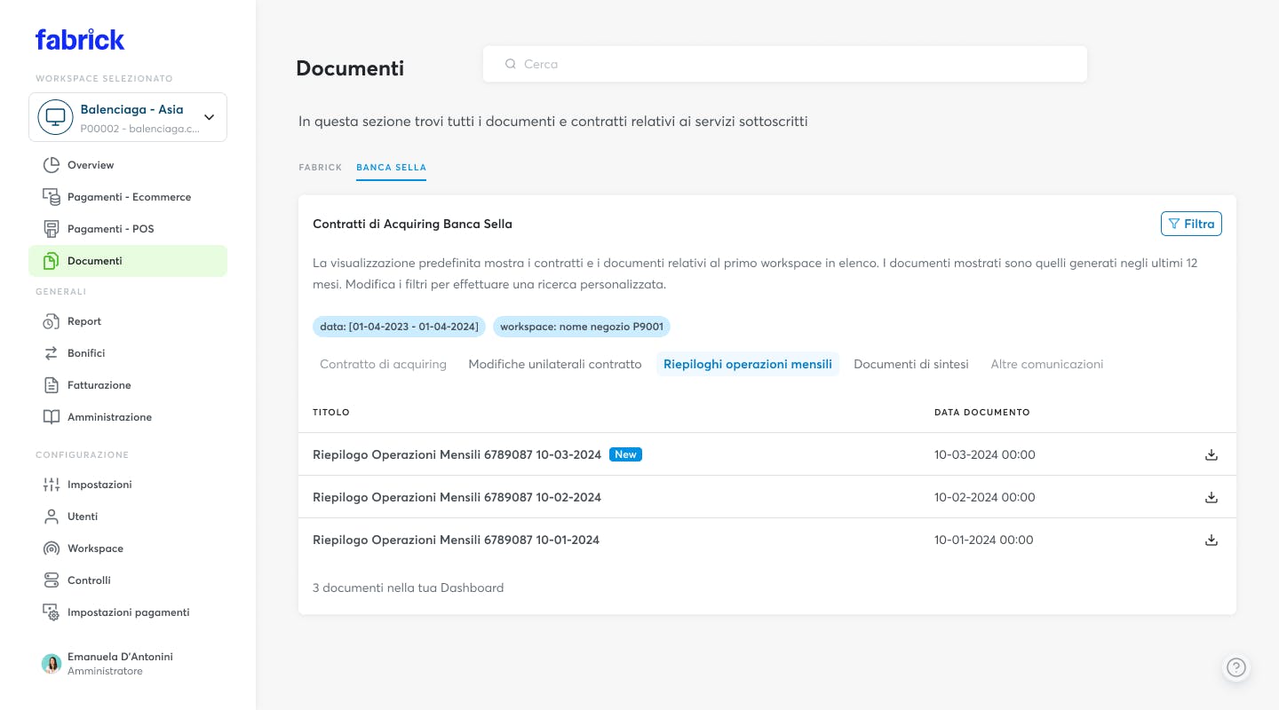Click title Riepilogo Operazioni Mensili 6789087 10-01-2024
The height and width of the screenshot is (710, 1279).
coord(457,540)
